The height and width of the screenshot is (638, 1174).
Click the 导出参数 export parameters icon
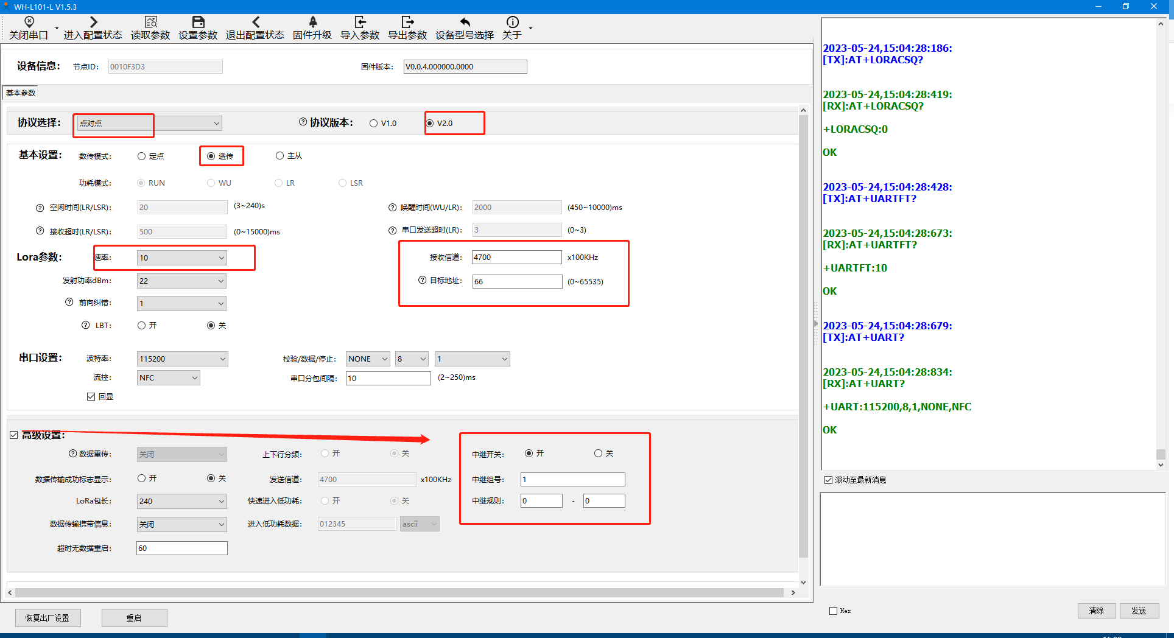point(407,23)
